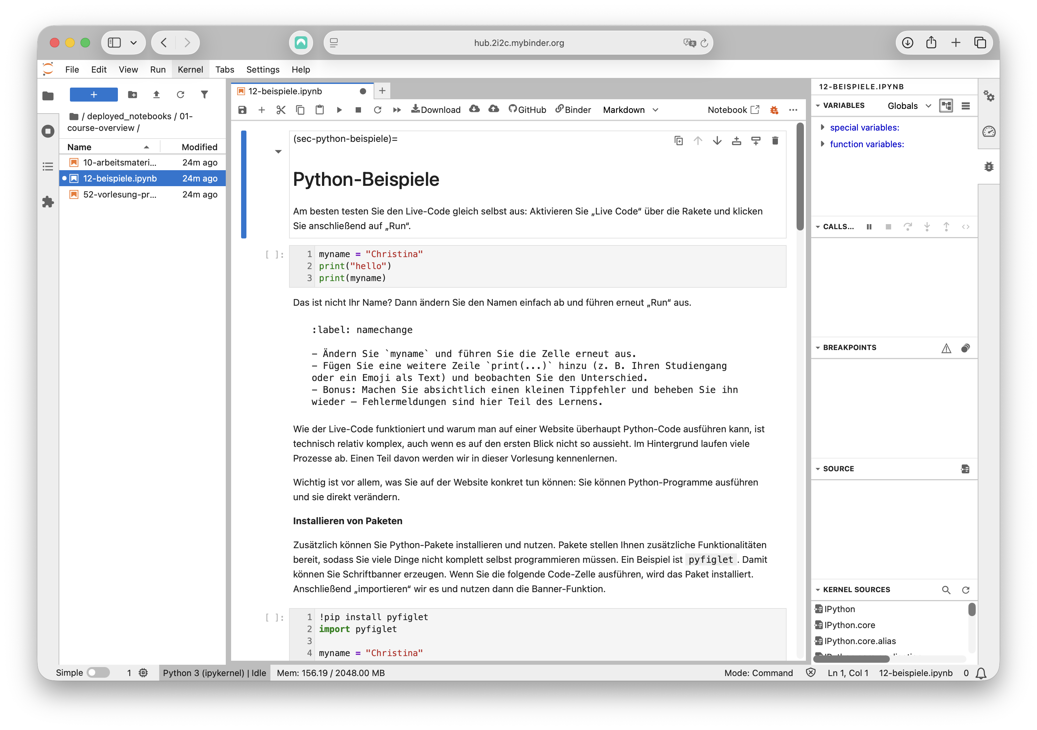
Task: Expand the special variables tree
Action: [823, 128]
